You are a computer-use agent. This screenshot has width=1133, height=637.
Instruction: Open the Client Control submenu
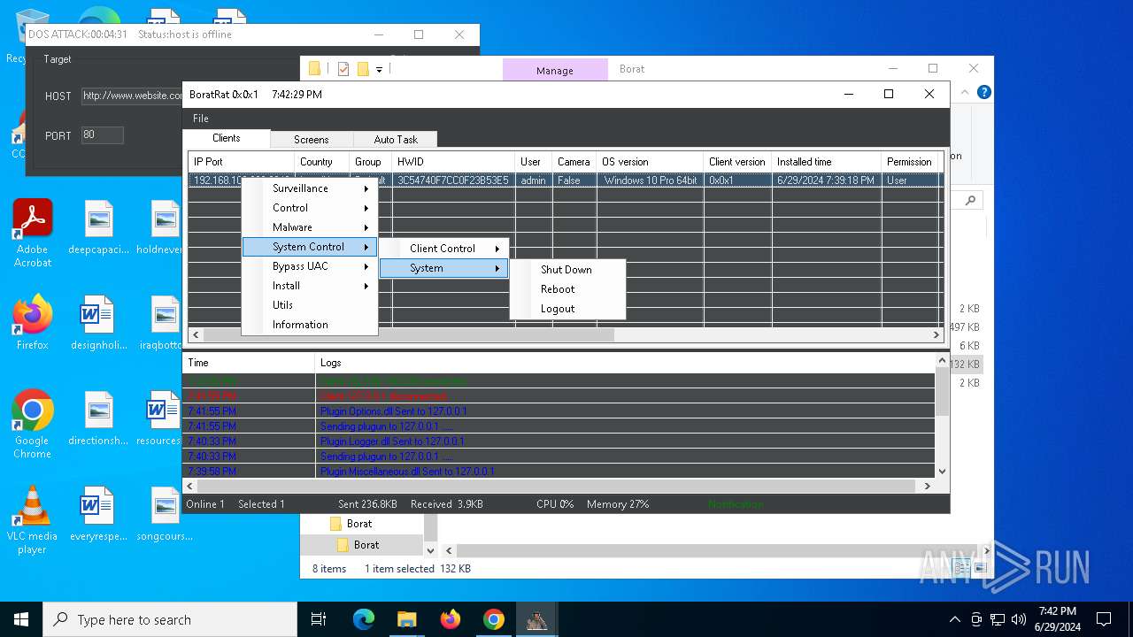click(x=443, y=249)
